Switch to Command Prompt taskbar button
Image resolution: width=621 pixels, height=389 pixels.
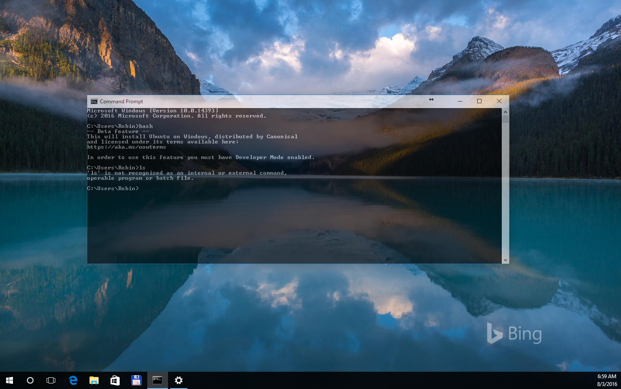(x=157, y=380)
